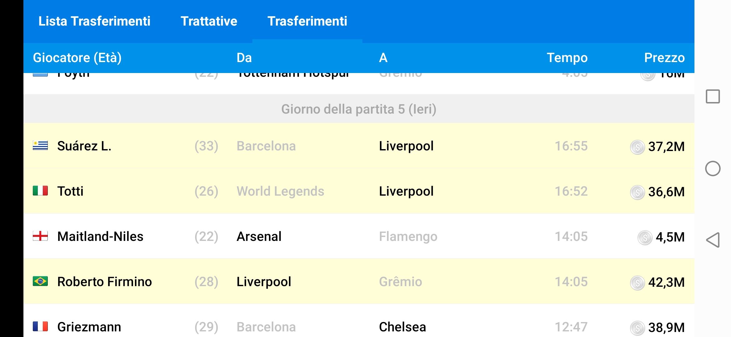This screenshot has height=337, width=731.
Task: Open Liverpool club in Suárez L. row
Action: pyautogui.click(x=406, y=146)
